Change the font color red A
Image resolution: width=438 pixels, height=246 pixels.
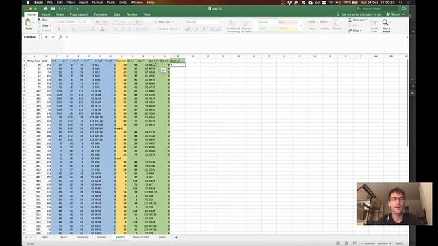tap(102, 29)
